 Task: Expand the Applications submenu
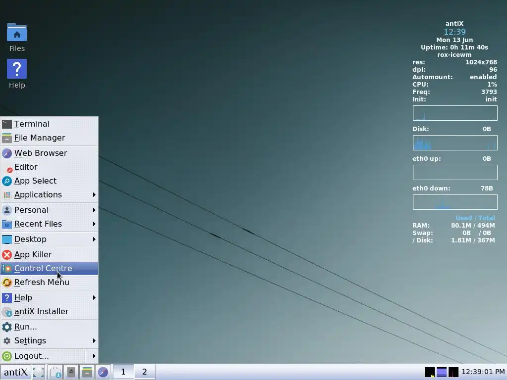[x=49, y=195]
